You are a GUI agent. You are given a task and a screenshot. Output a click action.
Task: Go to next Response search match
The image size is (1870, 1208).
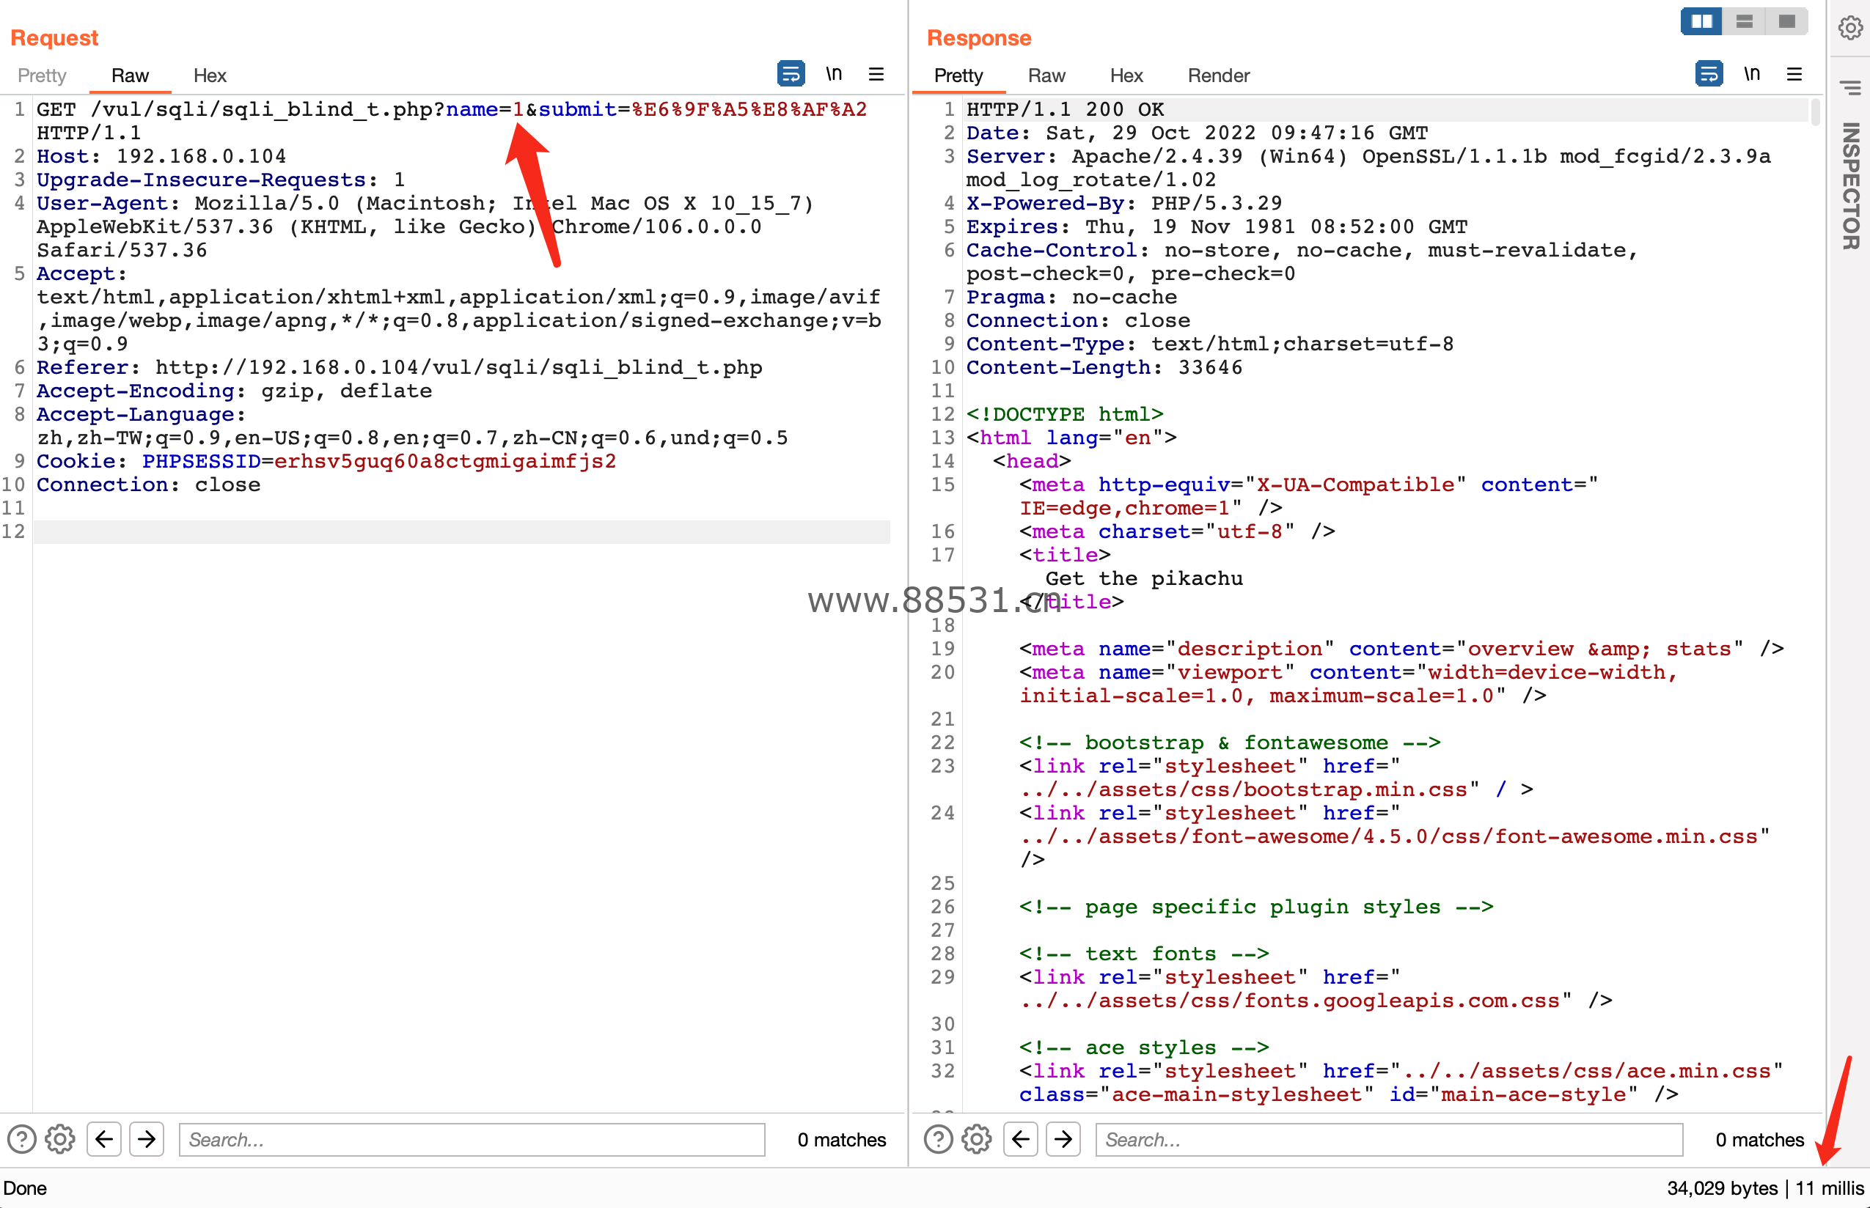tap(1063, 1139)
